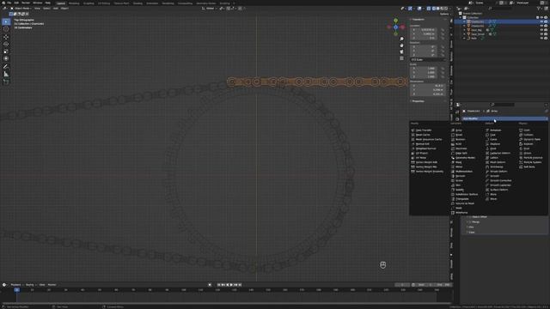Select the 3D Cursor tool
550x309 pixels.
[x=6, y=29]
